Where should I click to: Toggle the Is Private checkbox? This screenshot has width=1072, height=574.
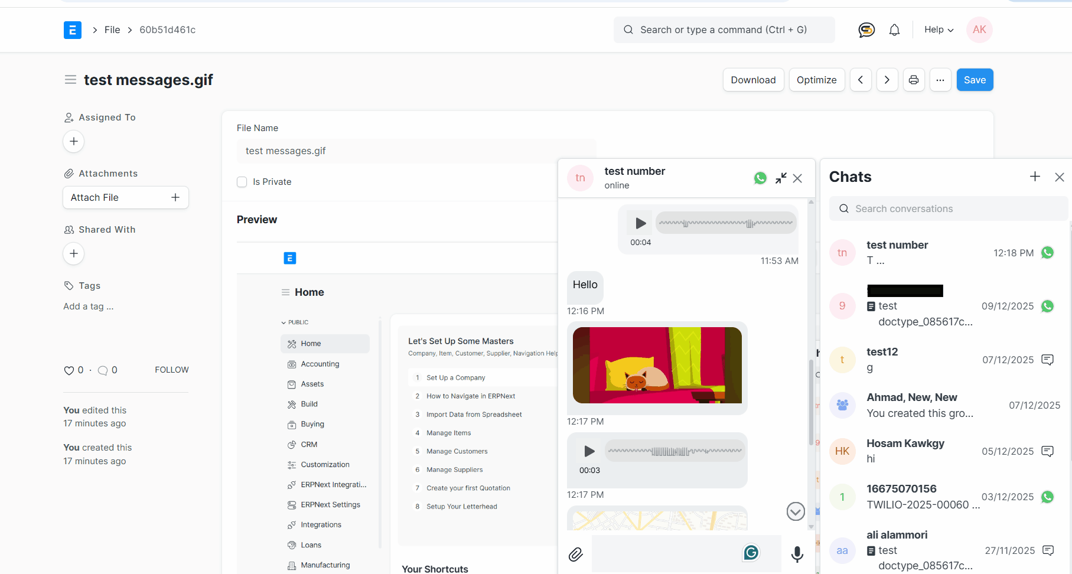tap(242, 182)
